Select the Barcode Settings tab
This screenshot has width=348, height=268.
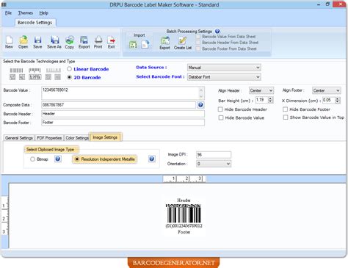click(35, 23)
